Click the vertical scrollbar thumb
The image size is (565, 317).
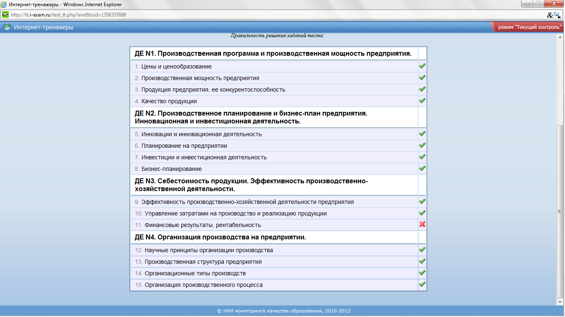point(561,211)
